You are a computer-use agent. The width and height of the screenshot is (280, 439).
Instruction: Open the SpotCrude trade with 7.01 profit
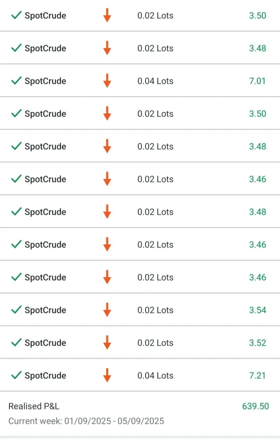pyautogui.click(x=45, y=81)
